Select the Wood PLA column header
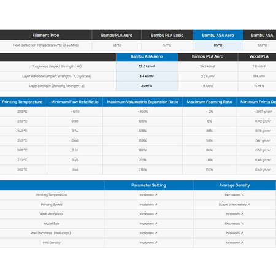This screenshot has height=276, width=276. [259, 56]
